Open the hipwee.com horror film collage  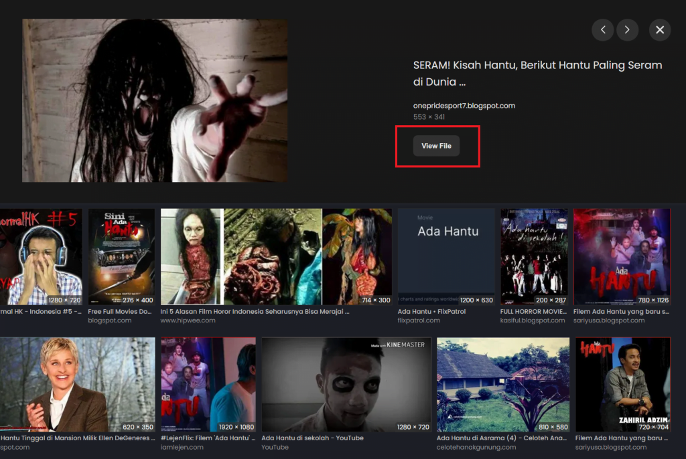click(276, 257)
